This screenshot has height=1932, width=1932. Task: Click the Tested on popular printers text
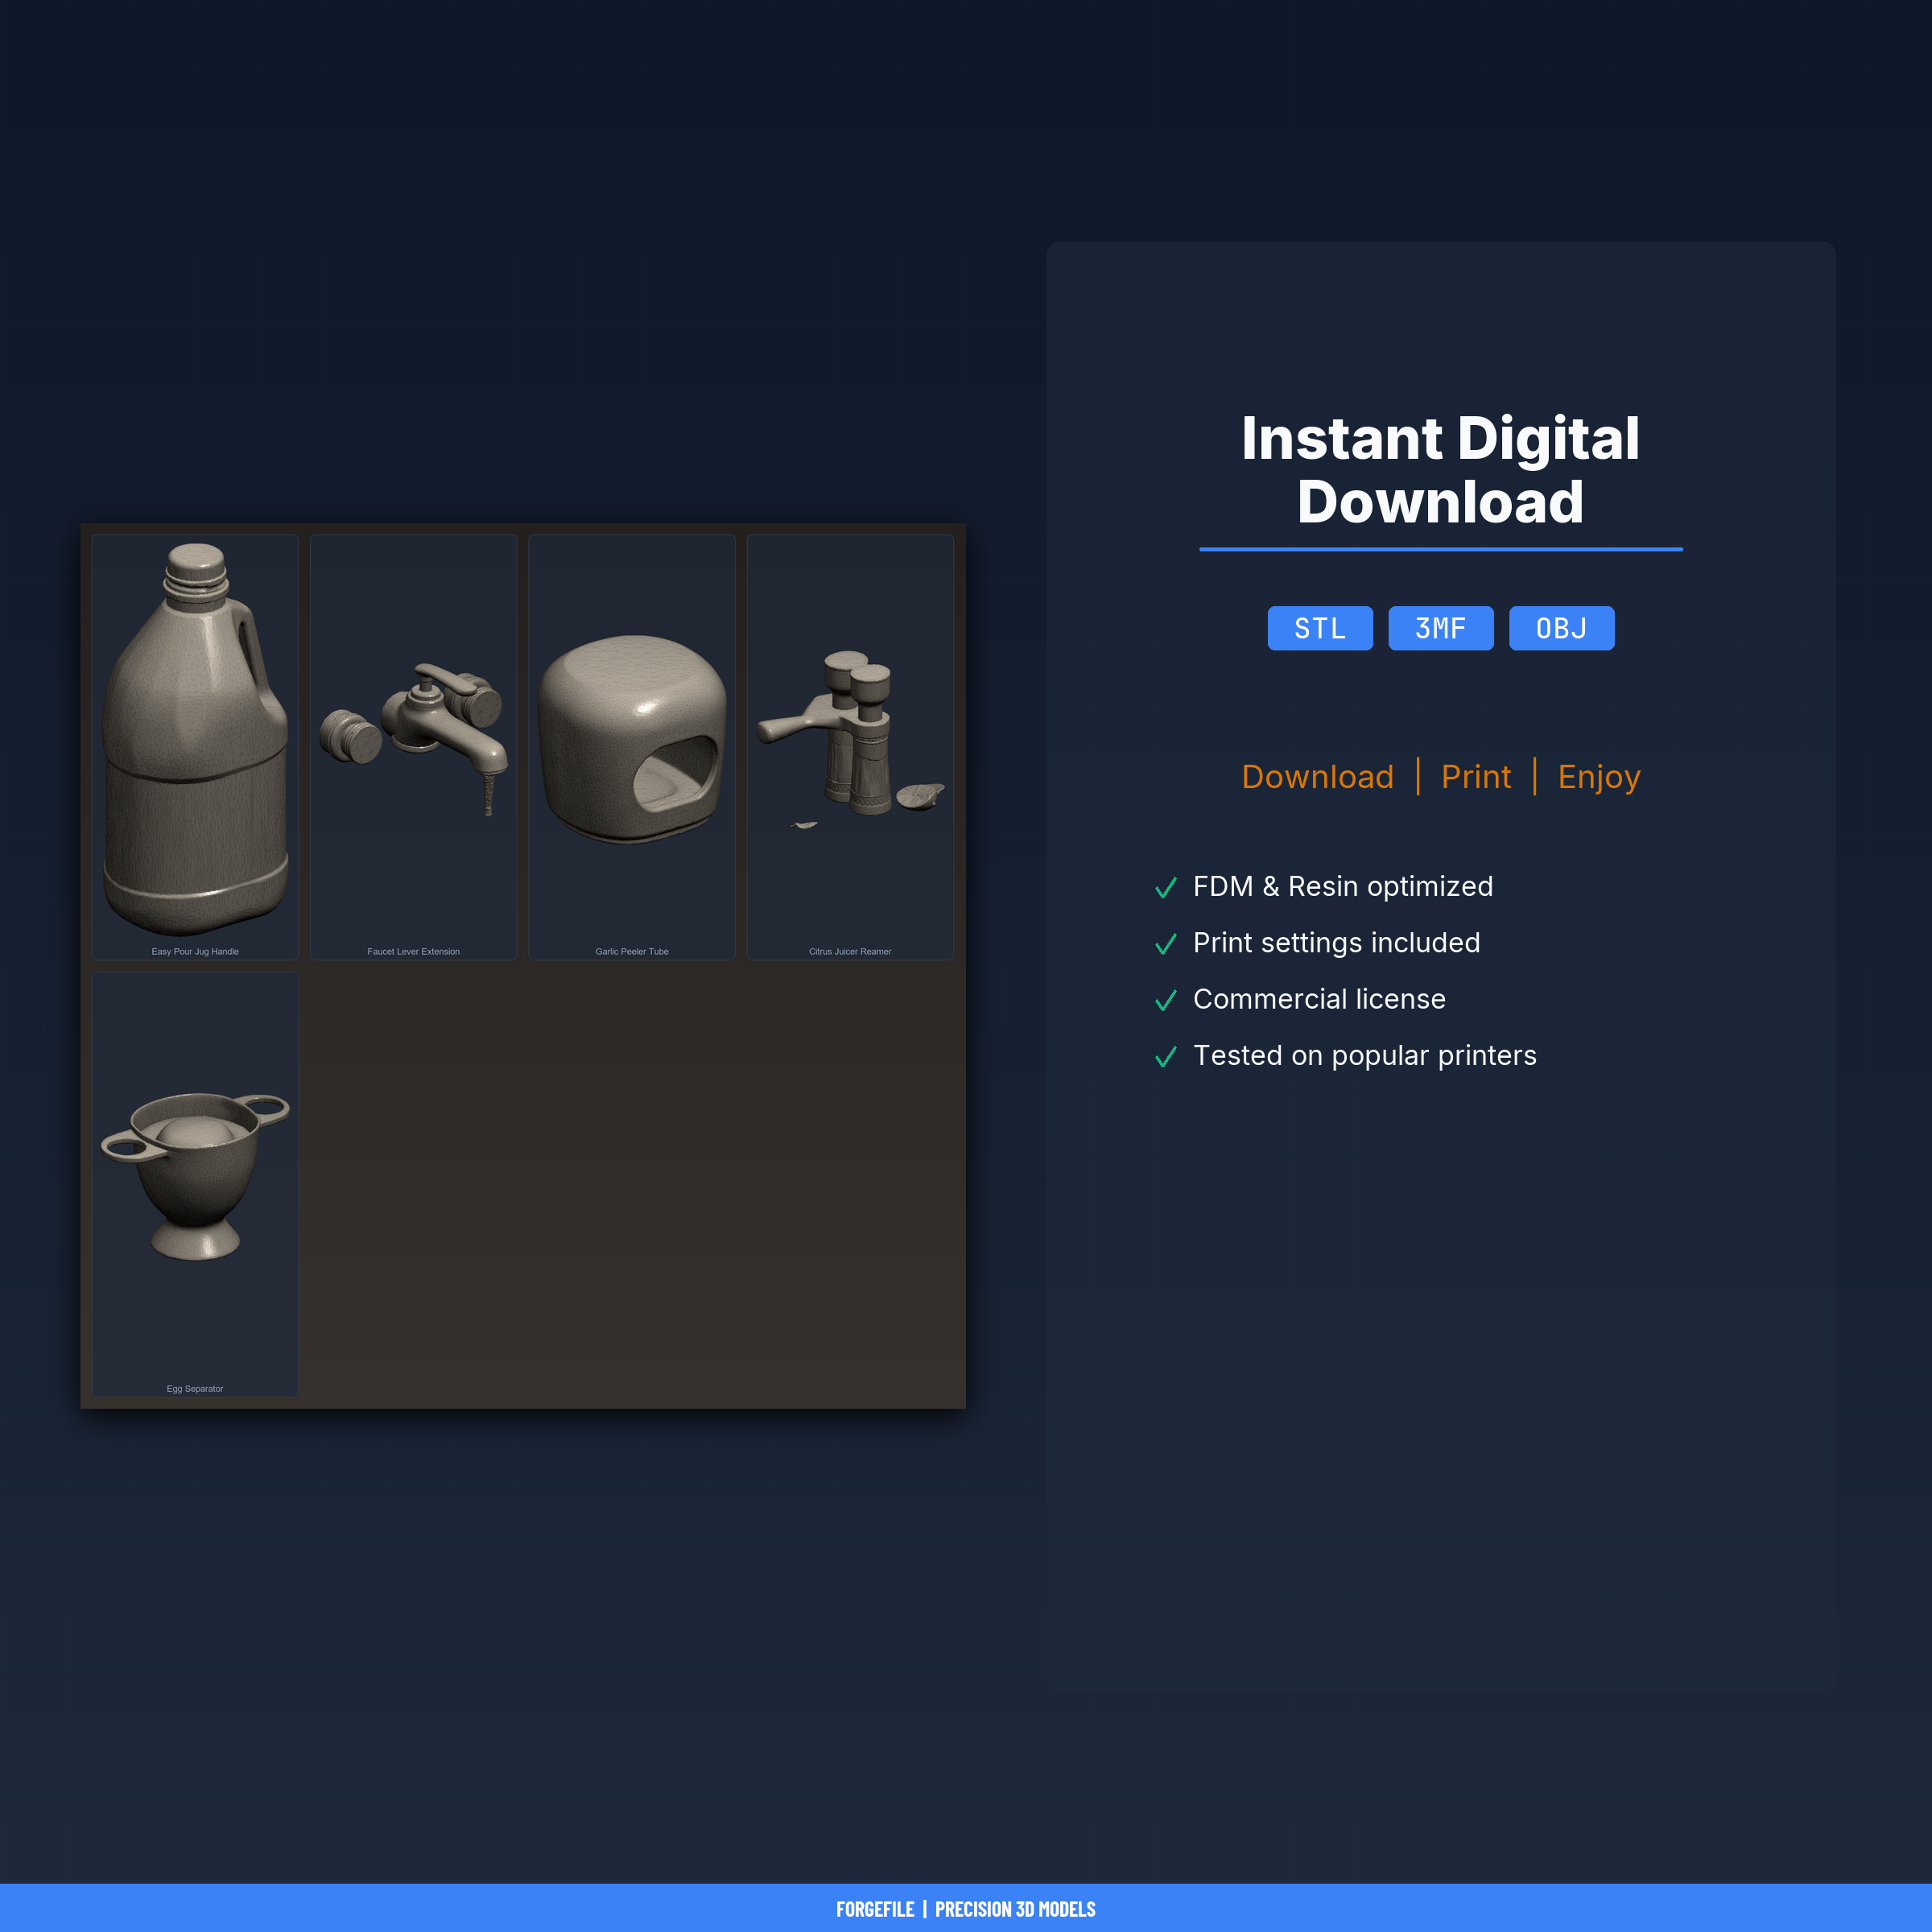pos(1364,1055)
